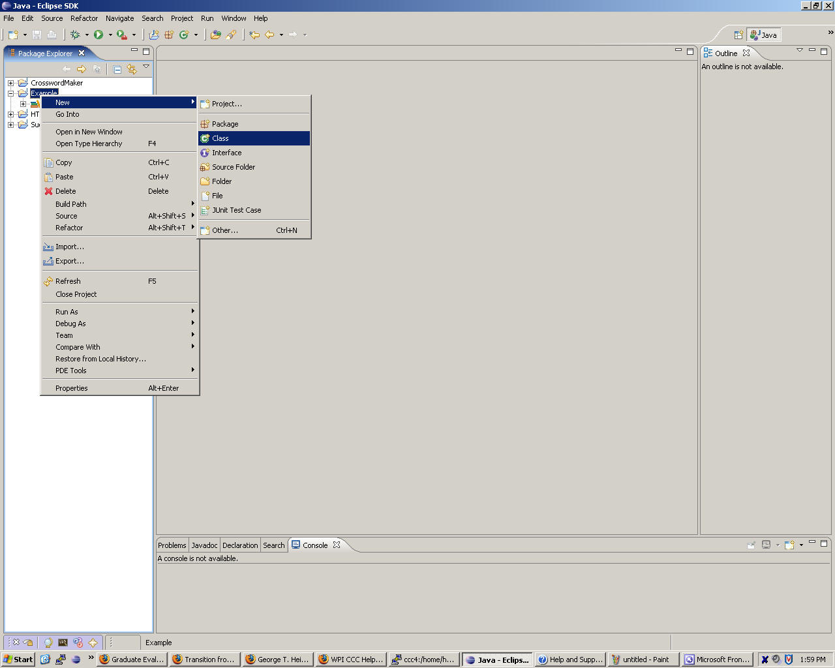Click Last Edit Location arrow icon
Viewport: 835px width, 668px height.
point(254,35)
